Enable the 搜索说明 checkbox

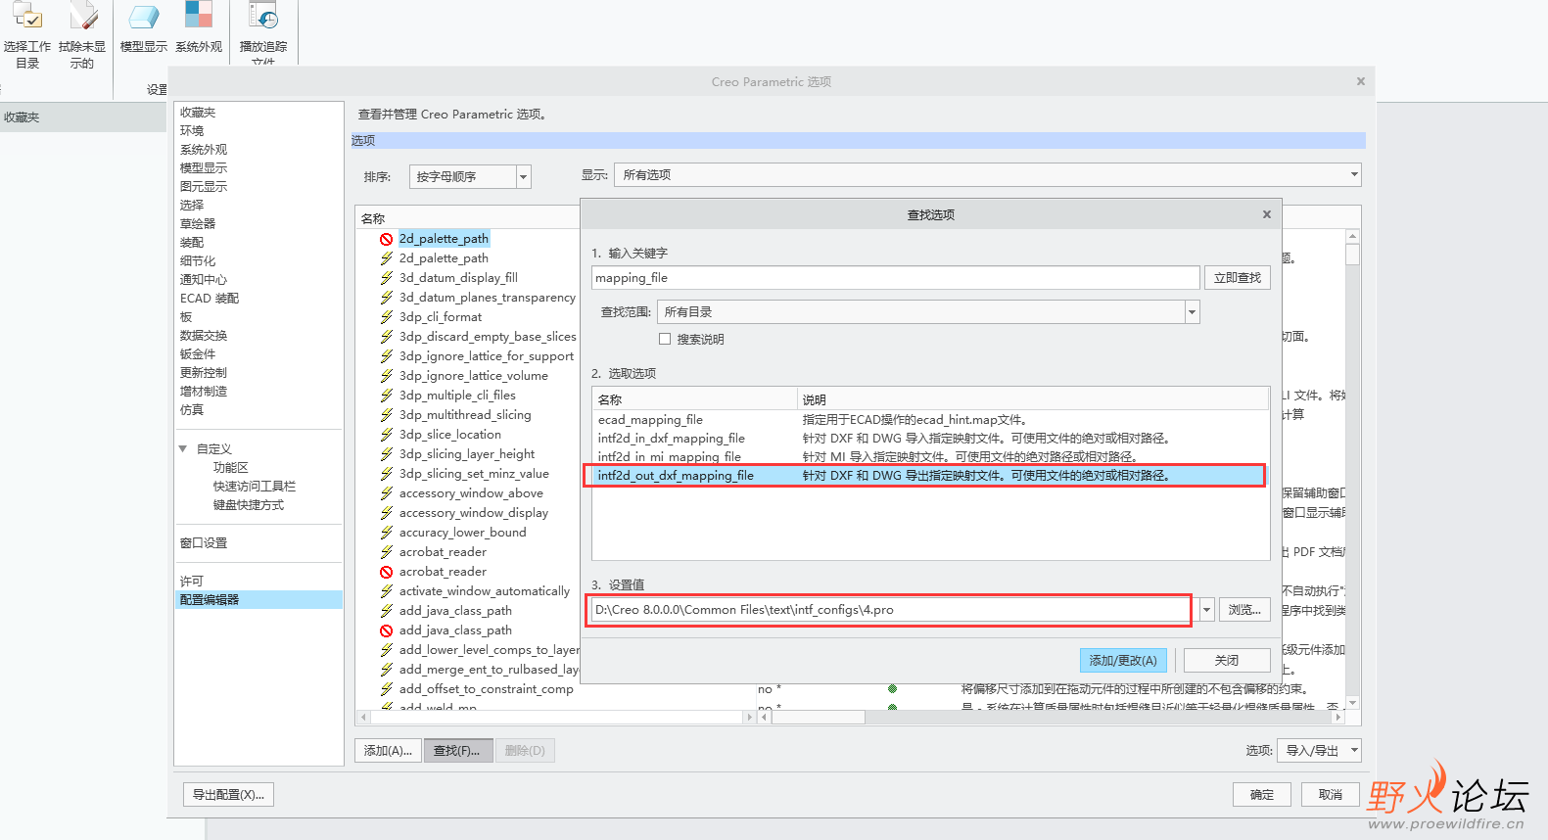[x=665, y=340]
